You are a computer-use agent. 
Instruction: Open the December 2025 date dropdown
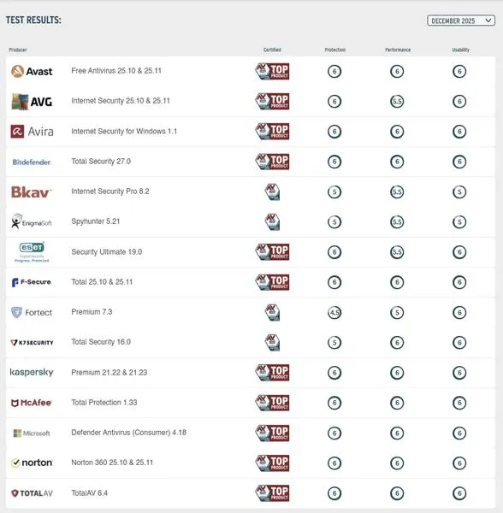pos(461,21)
